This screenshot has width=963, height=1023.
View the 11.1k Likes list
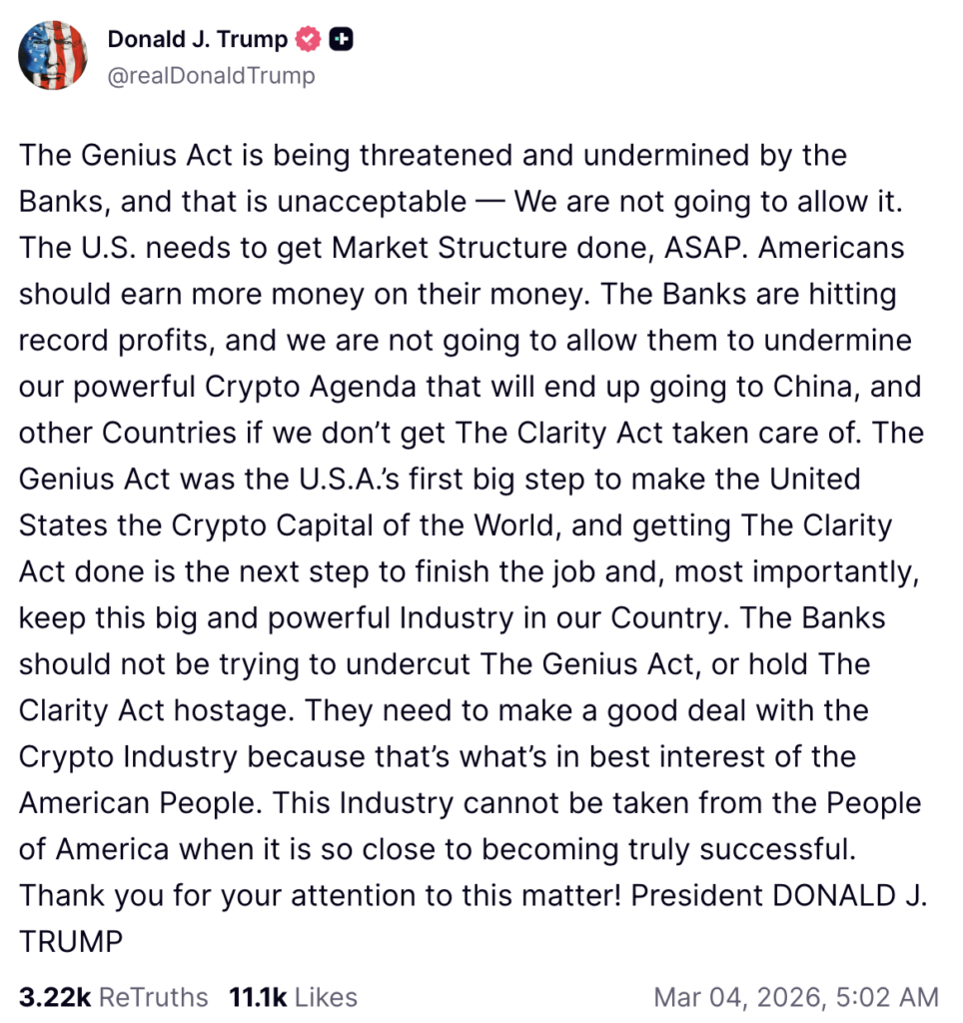(x=292, y=997)
